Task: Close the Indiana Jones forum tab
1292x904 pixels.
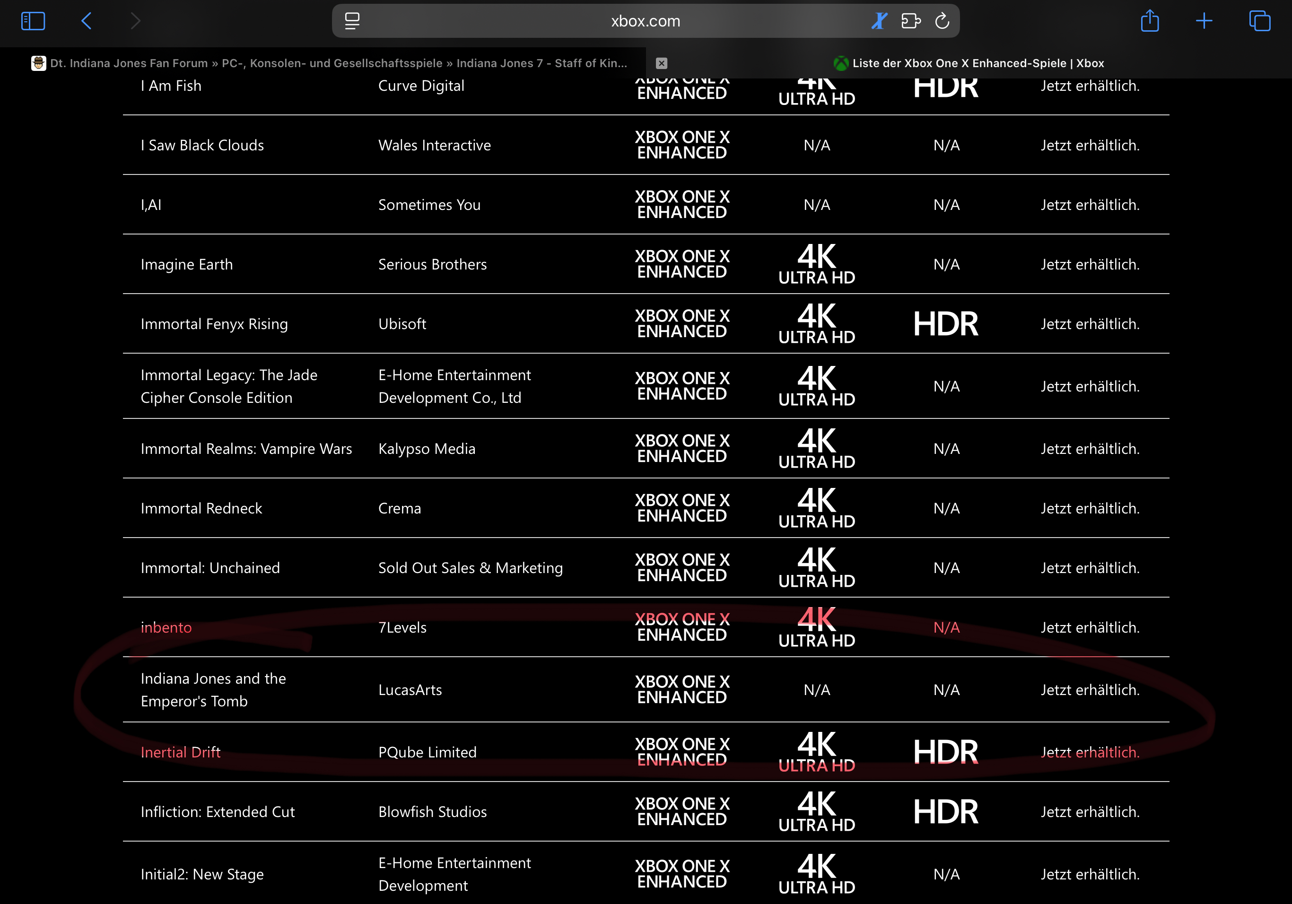Action: pos(662,63)
